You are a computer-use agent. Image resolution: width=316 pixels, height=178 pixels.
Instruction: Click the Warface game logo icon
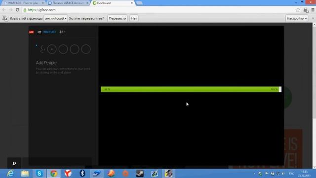click(x=39, y=32)
